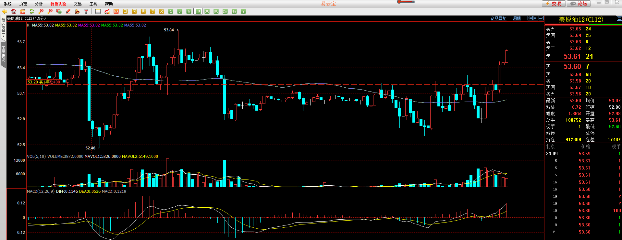Select the daily 日 period button
Screen dimensions: 622x240
(125, 11)
